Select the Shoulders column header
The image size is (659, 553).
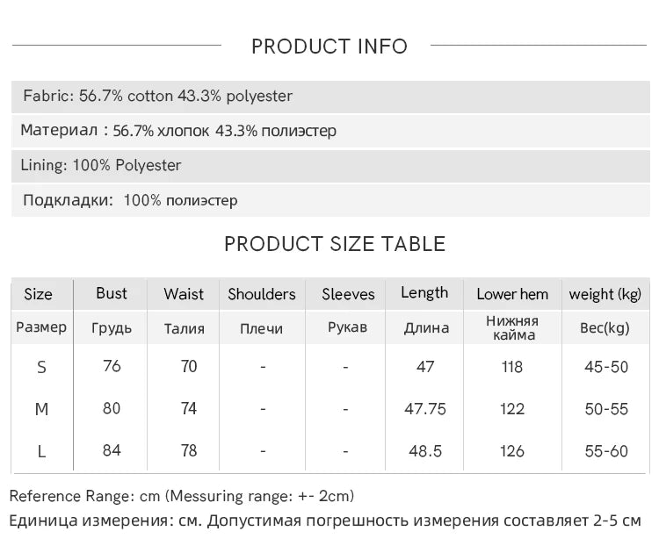[262, 294]
